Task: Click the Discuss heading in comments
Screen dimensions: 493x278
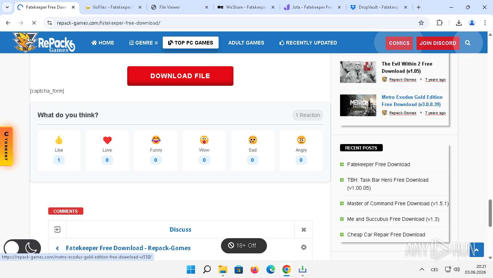Action: pos(181,229)
